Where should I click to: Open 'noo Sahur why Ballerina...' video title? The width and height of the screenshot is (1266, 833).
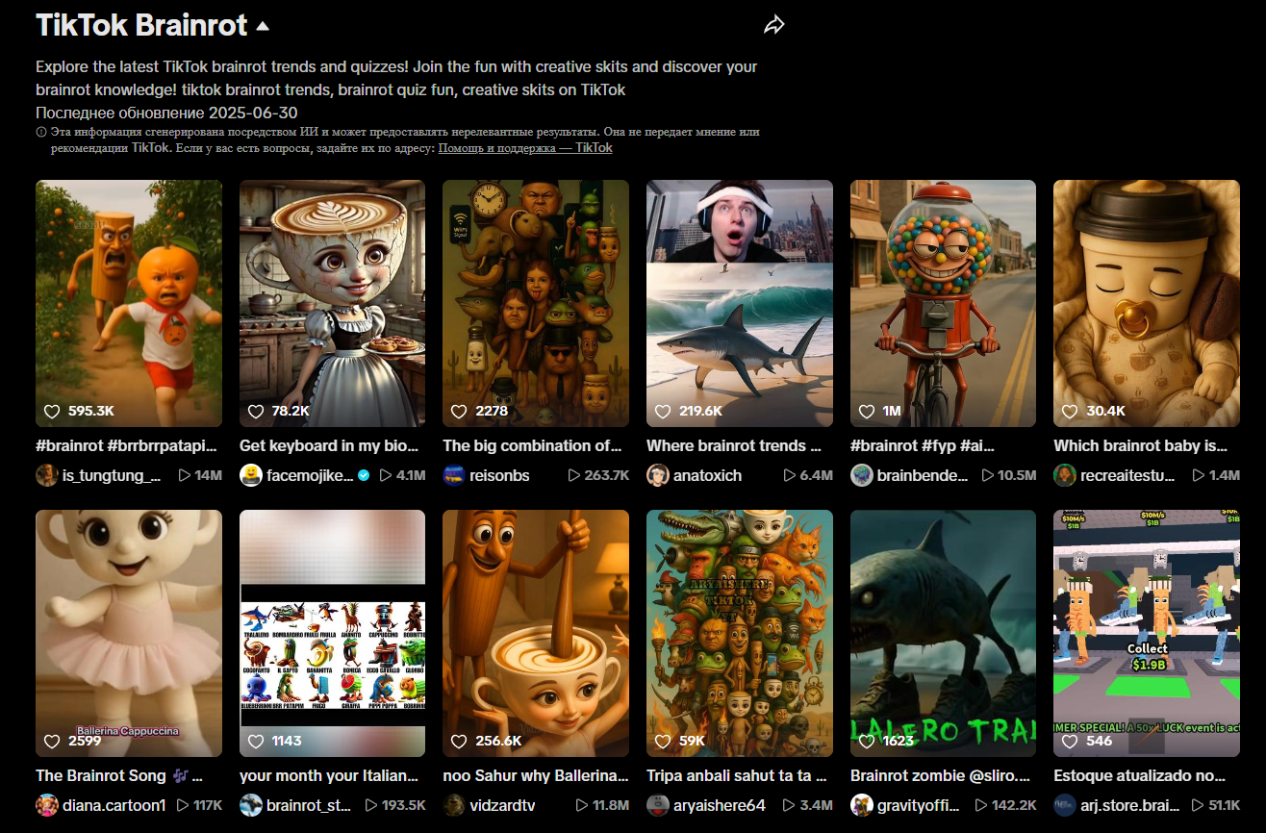[536, 775]
